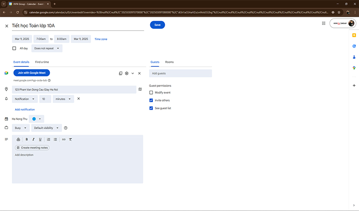The height and width of the screenshot is (211, 359).
Task: Open the Google apps grid launcher
Action: point(324,23)
